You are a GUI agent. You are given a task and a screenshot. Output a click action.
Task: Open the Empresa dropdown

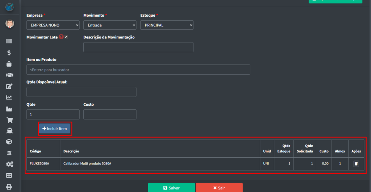click(x=53, y=25)
